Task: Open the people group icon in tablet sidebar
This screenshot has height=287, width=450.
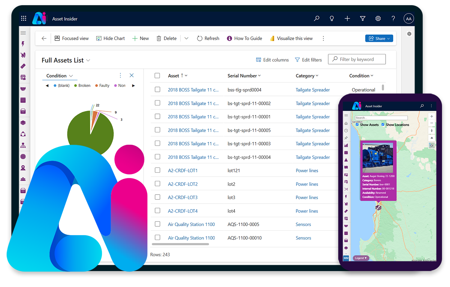Action: (23, 179)
